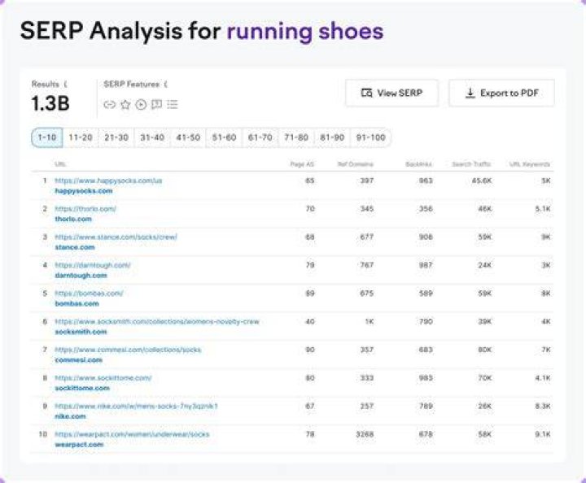The image size is (586, 483).
Task: Open the https://darntough.com/ URL link
Action: pos(93,265)
